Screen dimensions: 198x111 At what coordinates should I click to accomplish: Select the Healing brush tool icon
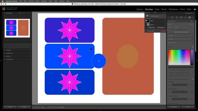click(x=181, y=18)
